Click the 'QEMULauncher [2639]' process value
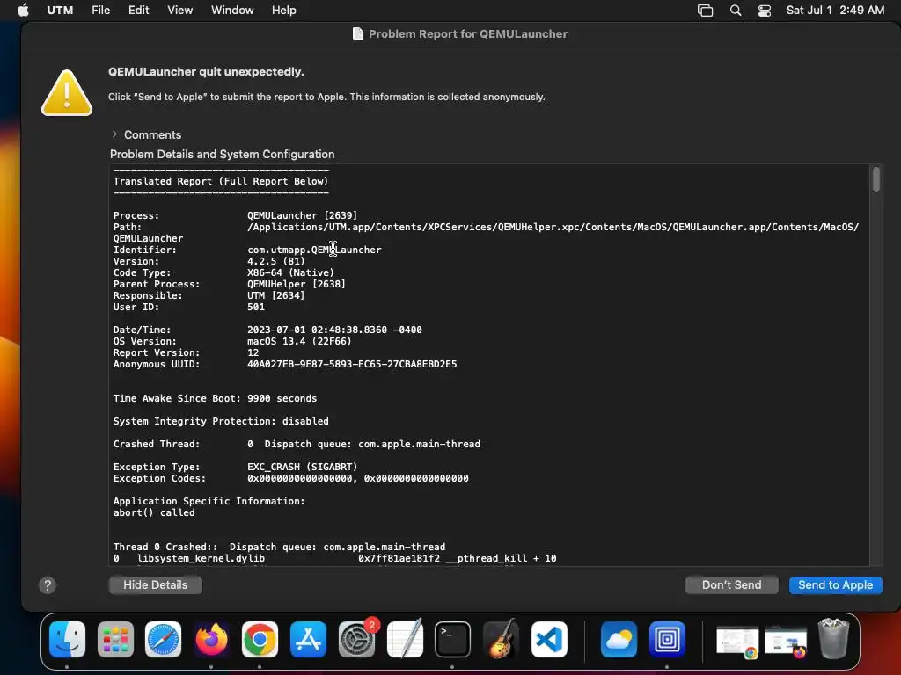Viewport: 901px width, 675px height. [303, 216]
